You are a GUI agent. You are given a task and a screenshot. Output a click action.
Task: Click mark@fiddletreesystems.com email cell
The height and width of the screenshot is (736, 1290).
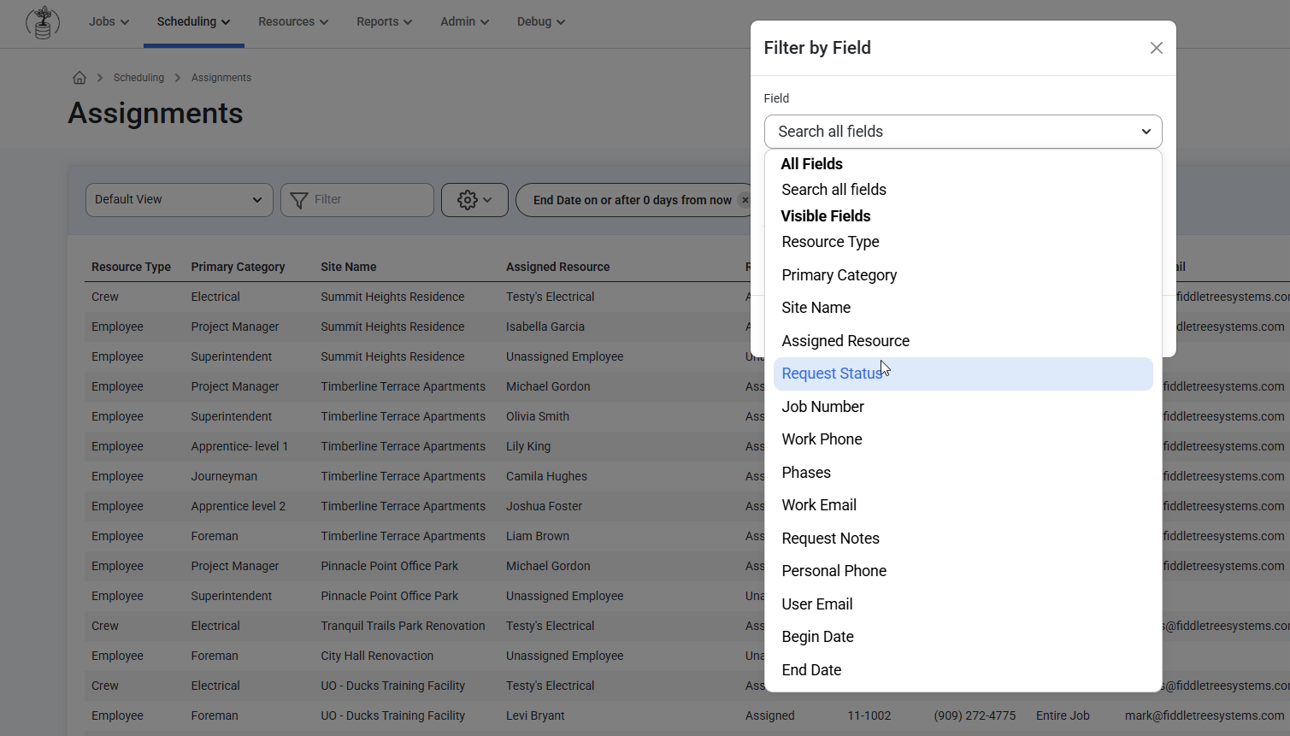[1205, 715]
